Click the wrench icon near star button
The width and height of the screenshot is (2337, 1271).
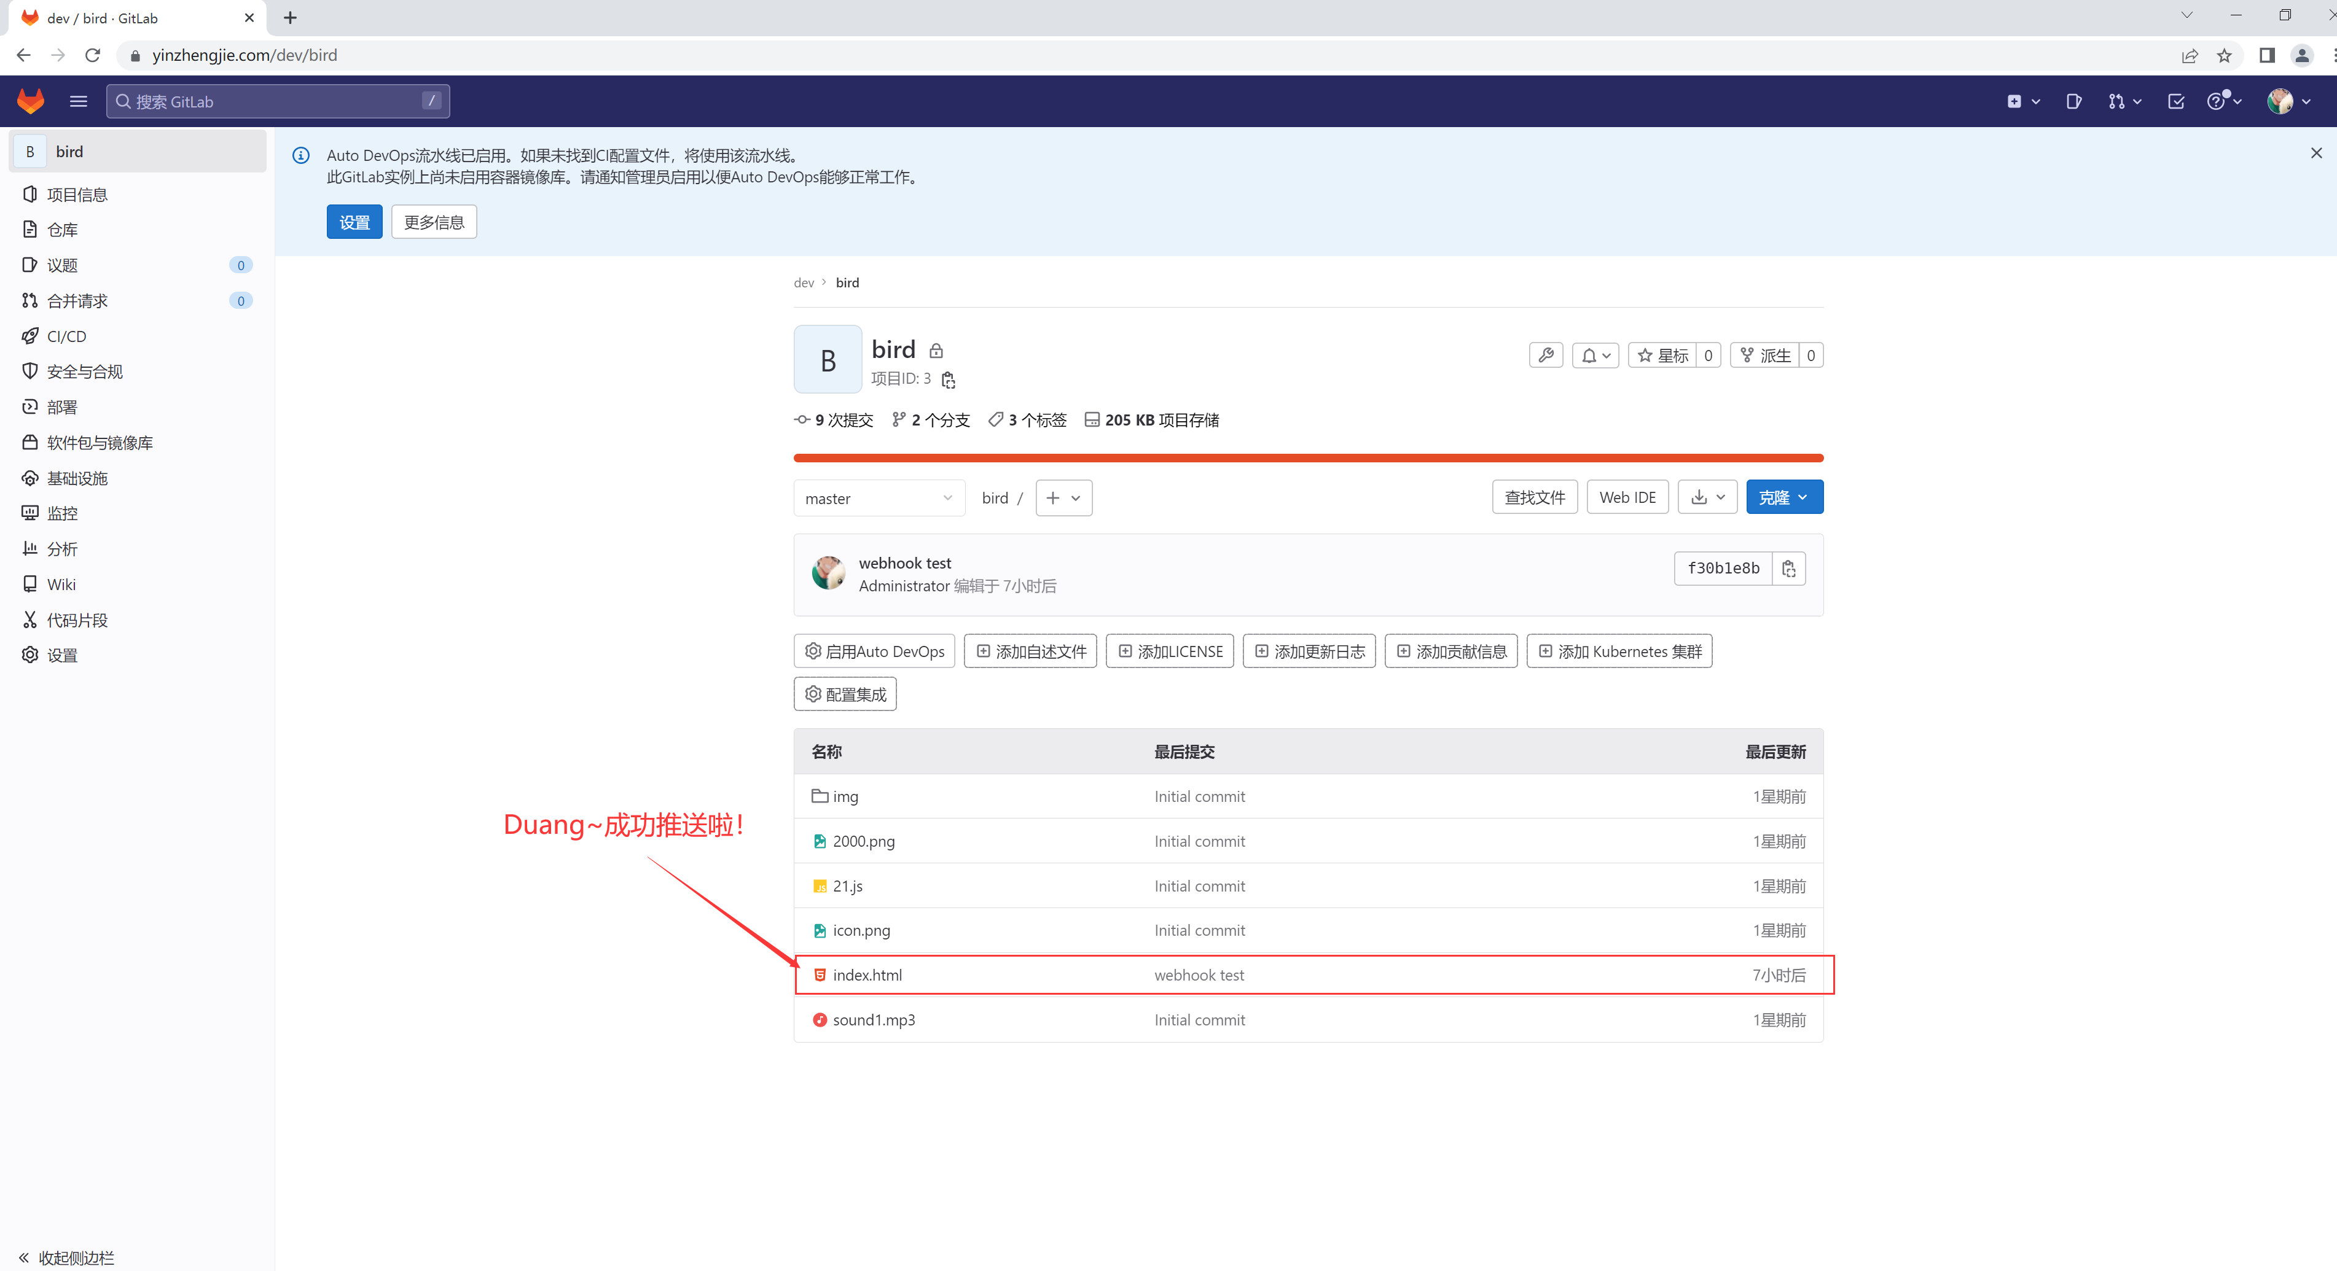[x=1545, y=356]
